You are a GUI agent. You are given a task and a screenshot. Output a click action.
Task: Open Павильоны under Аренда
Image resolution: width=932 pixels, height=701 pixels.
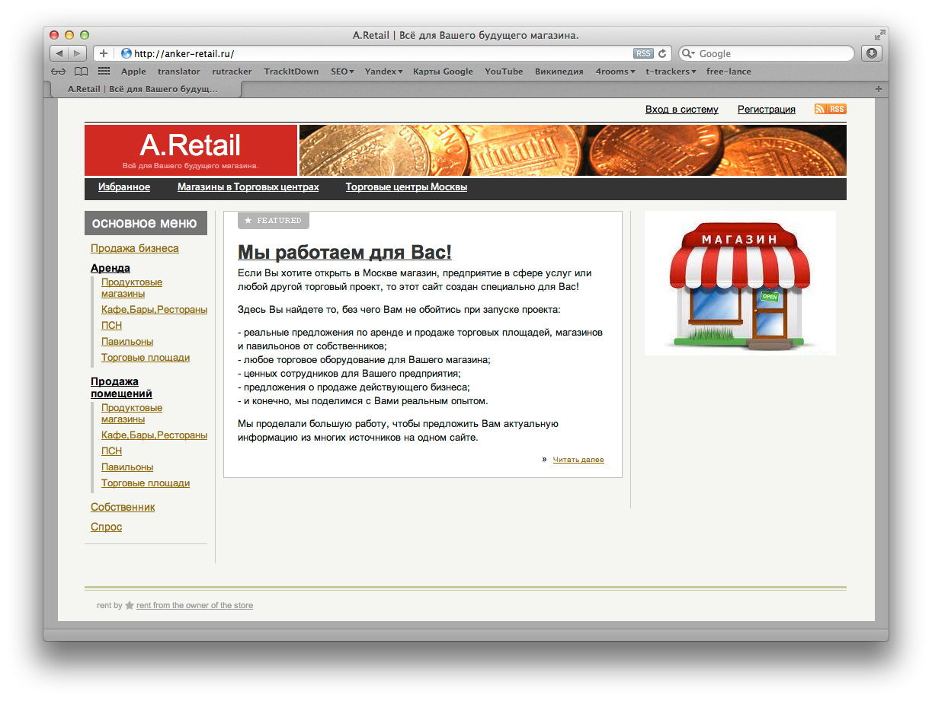click(x=127, y=342)
